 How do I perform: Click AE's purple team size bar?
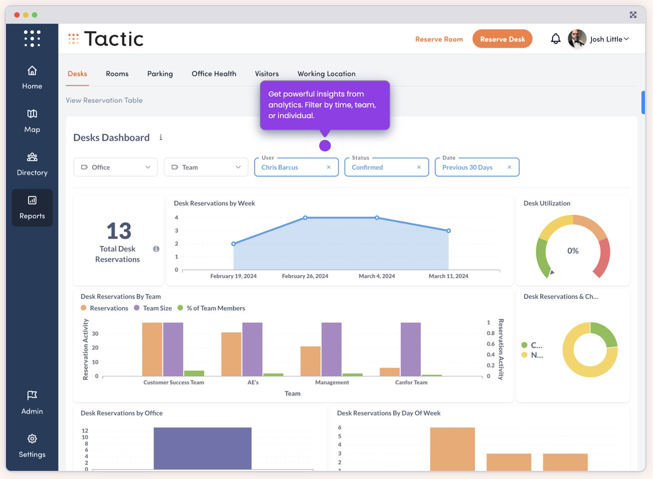pos(252,349)
